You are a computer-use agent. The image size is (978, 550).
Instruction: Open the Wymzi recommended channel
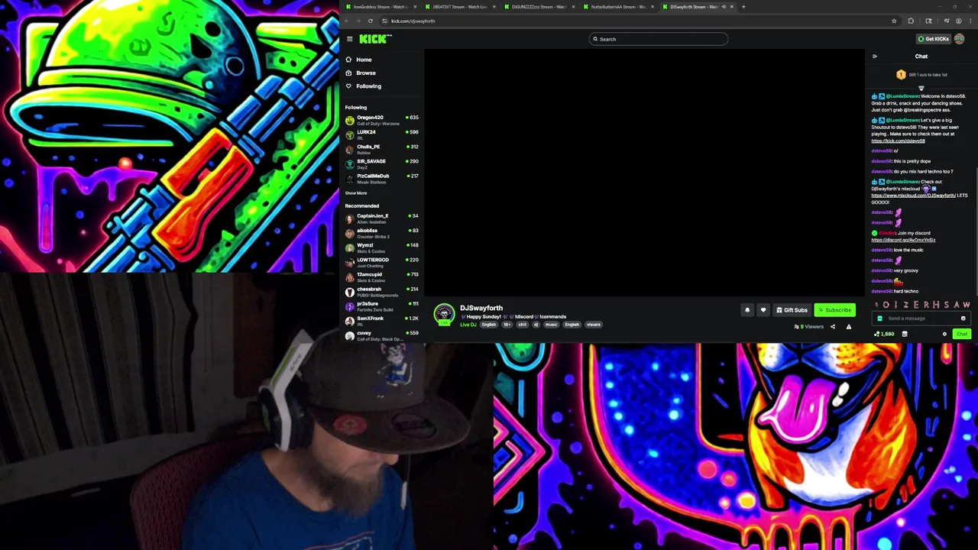(382, 247)
